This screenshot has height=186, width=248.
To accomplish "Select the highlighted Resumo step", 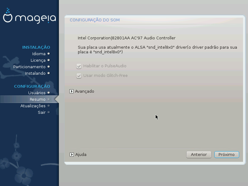I will click(x=38, y=99).
